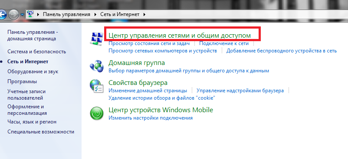Expand the arrow after Сеть и Интернет breadcrumb
This screenshot has width=348, height=159.
144,15
